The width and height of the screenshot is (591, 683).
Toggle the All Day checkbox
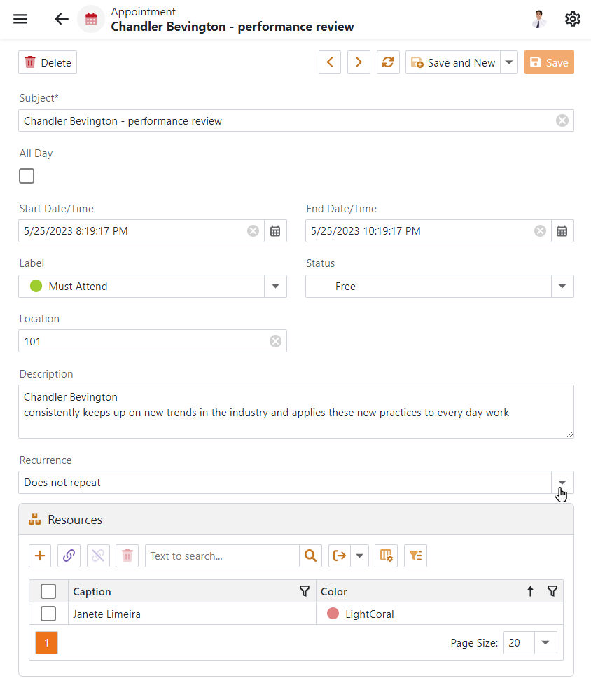[27, 176]
